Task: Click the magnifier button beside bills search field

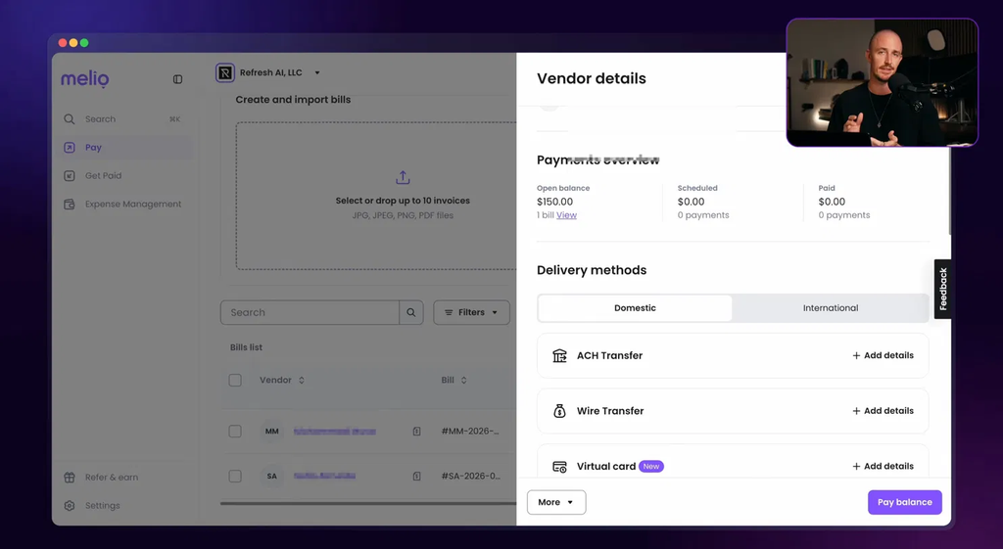Action: (411, 312)
